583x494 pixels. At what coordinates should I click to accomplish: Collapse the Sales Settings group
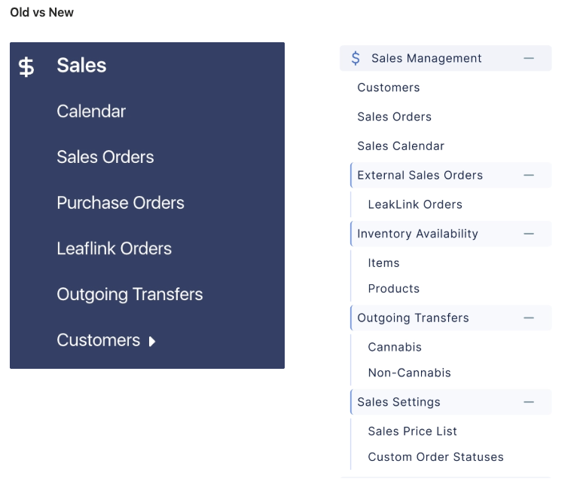pos(528,402)
